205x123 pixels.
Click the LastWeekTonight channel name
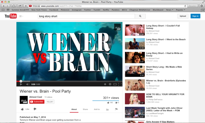pos(156,113)
